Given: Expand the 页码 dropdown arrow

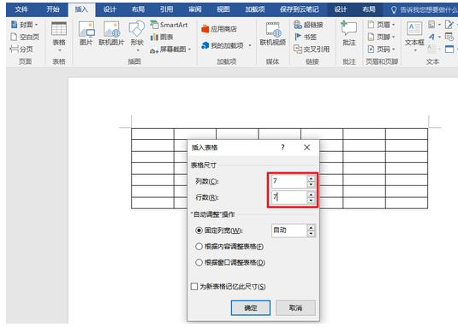Looking at the screenshot, I should point(394,50).
